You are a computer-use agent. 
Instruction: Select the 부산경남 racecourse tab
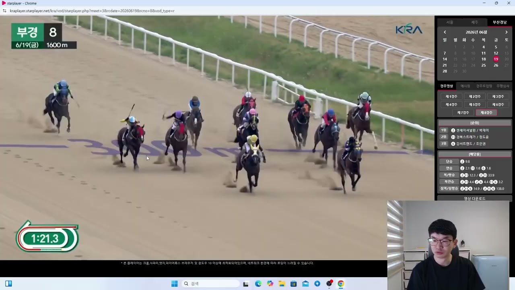pos(500,22)
